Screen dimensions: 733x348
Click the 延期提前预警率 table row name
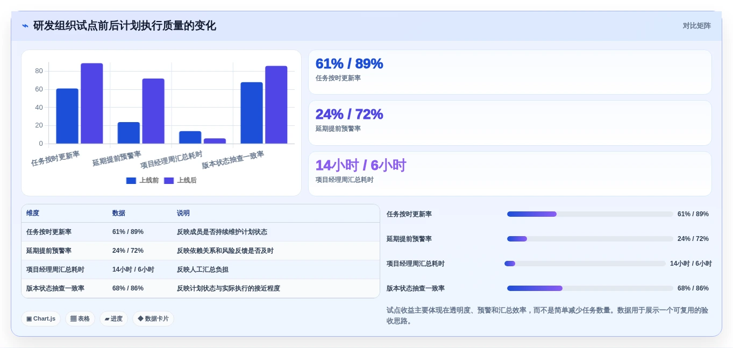tap(49, 251)
